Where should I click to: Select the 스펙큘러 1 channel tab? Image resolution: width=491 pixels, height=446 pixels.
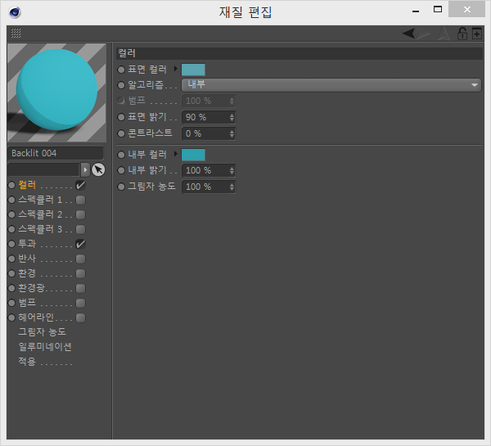tap(40, 200)
